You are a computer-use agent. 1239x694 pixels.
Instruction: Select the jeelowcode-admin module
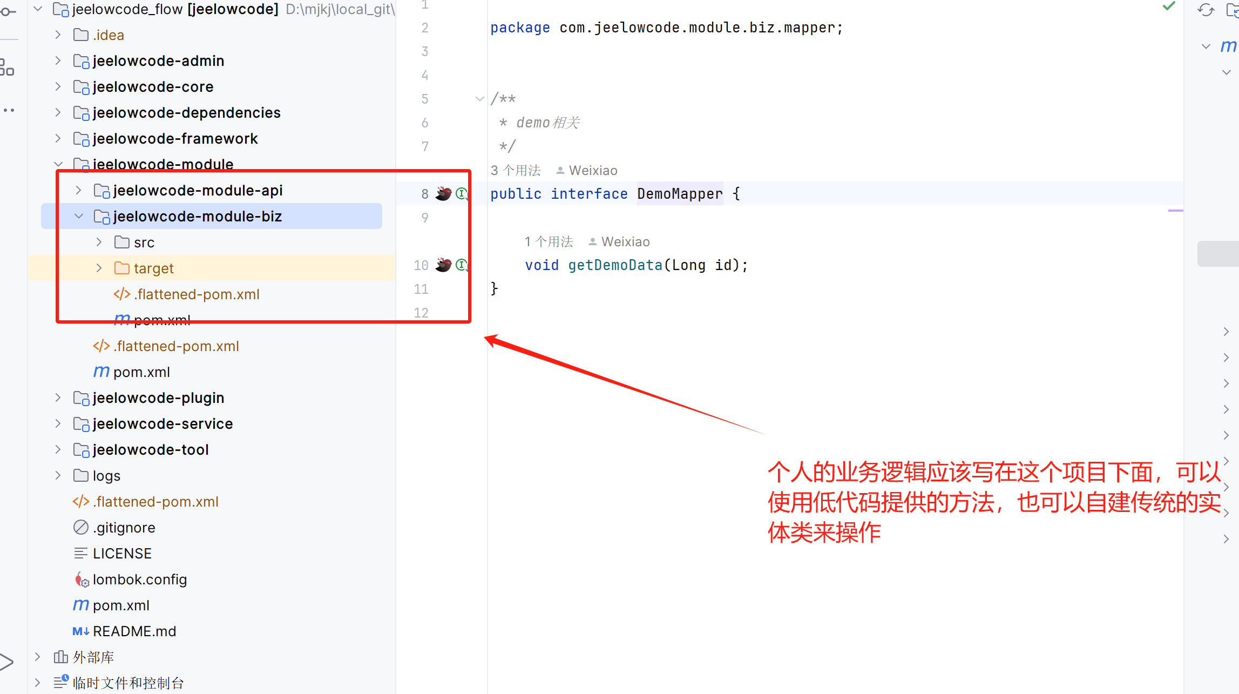pos(158,61)
